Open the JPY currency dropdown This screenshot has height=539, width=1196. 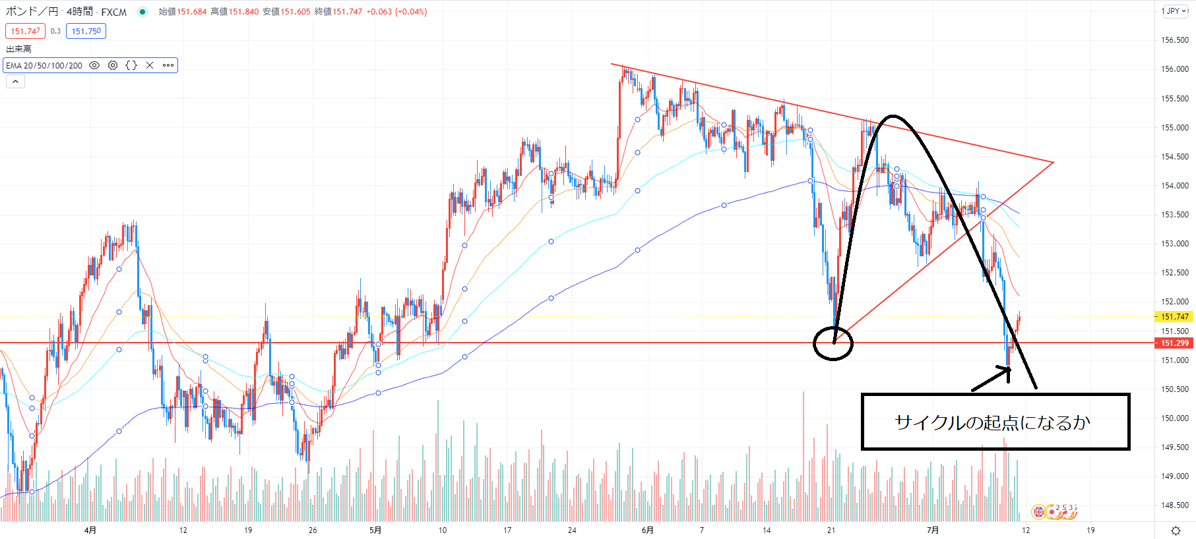(x=1175, y=11)
